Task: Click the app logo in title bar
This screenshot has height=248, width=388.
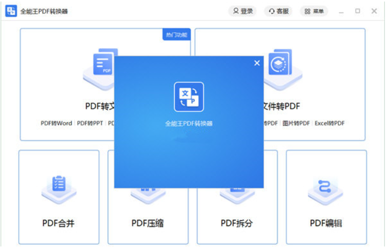Action: tap(11, 11)
